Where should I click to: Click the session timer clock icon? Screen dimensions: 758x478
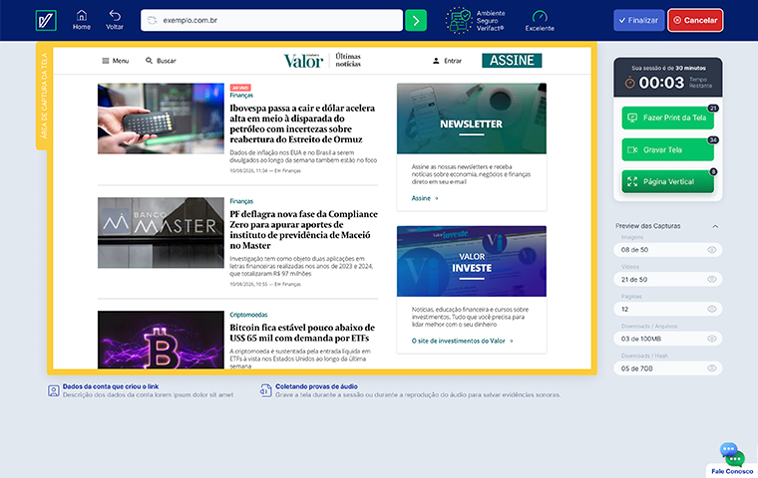629,83
